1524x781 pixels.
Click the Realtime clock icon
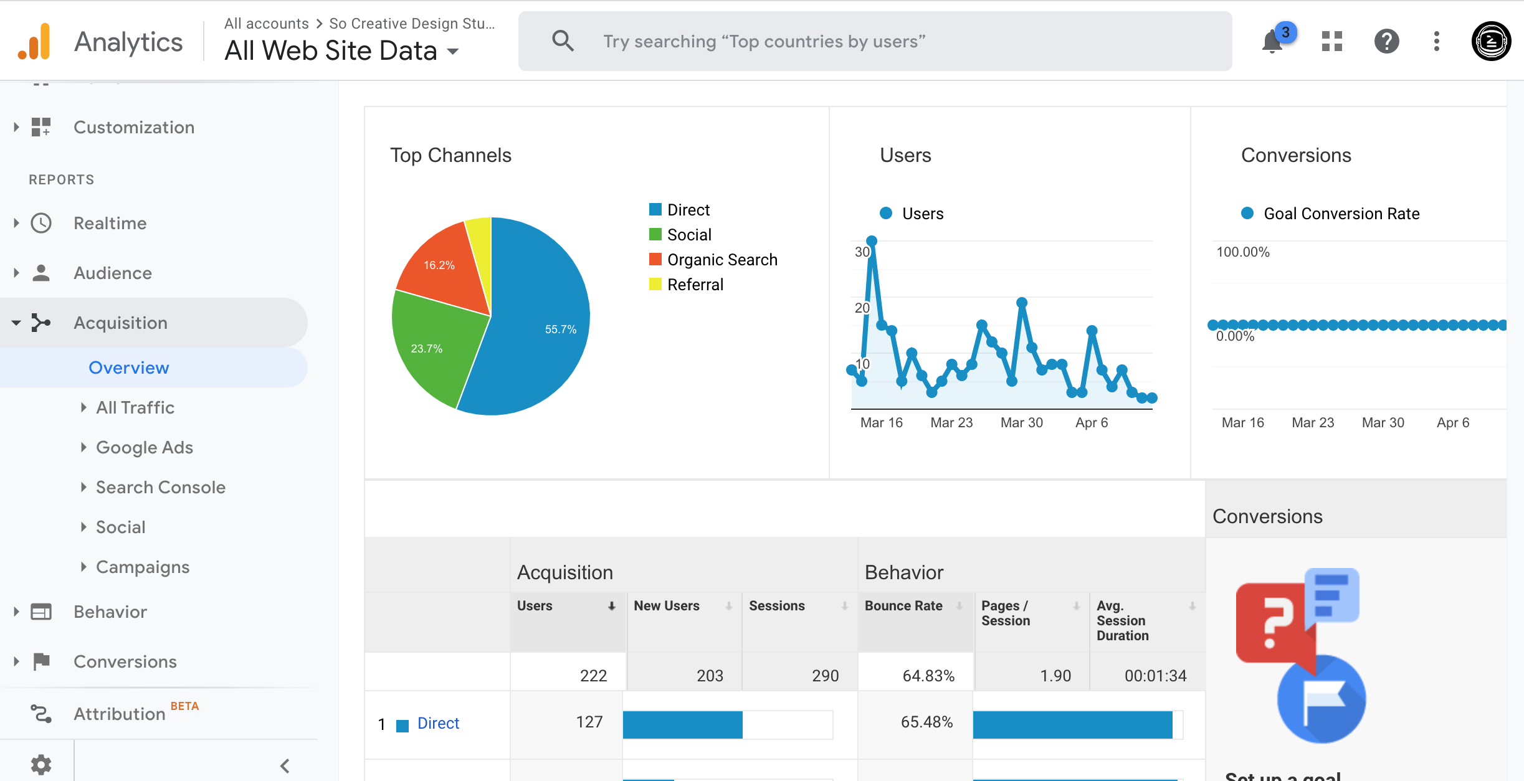point(41,223)
